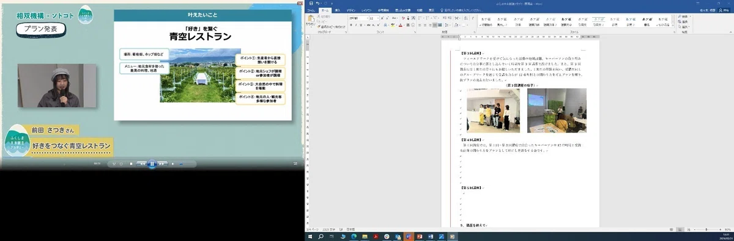This screenshot has width=734, height=241.
Task: Open PowerPoint from the taskbar
Action: [420, 237]
